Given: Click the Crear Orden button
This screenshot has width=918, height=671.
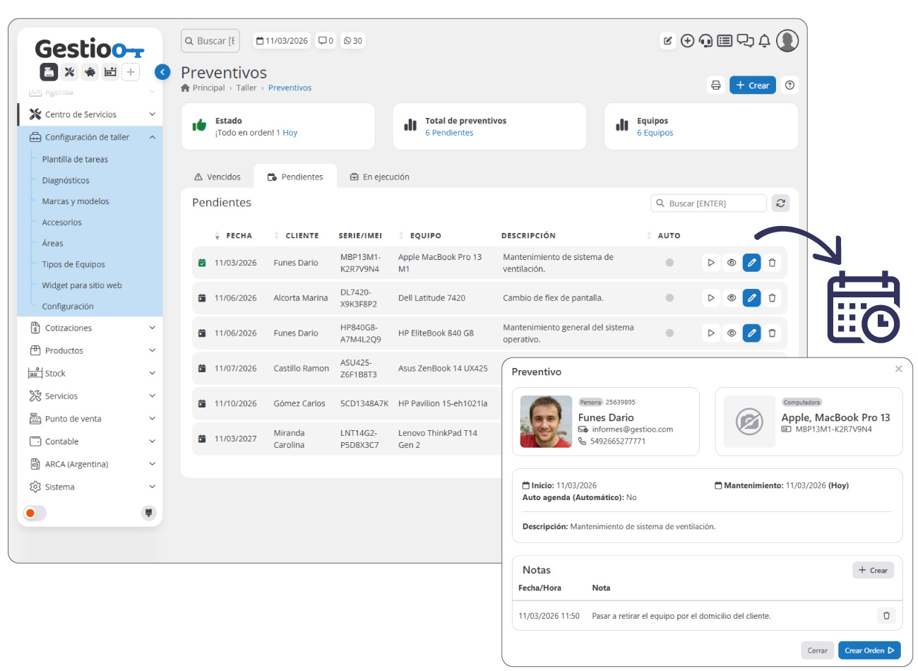Looking at the screenshot, I should coord(869,651).
